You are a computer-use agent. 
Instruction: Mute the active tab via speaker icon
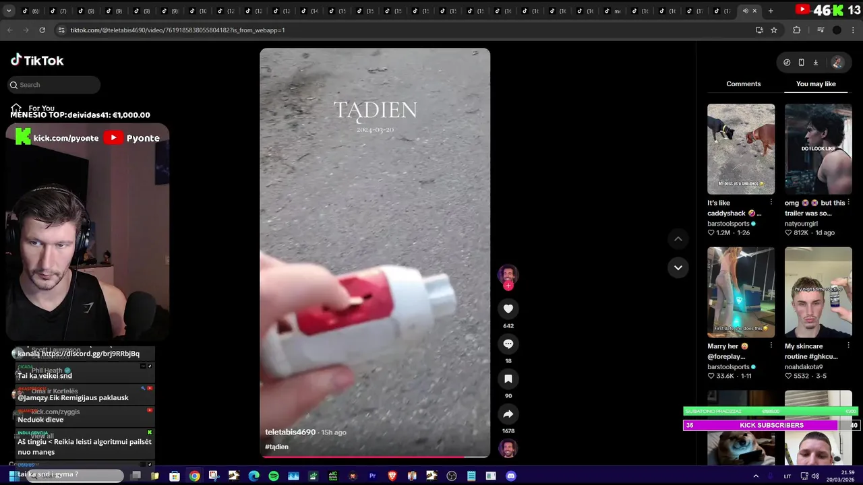click(745, 11)
